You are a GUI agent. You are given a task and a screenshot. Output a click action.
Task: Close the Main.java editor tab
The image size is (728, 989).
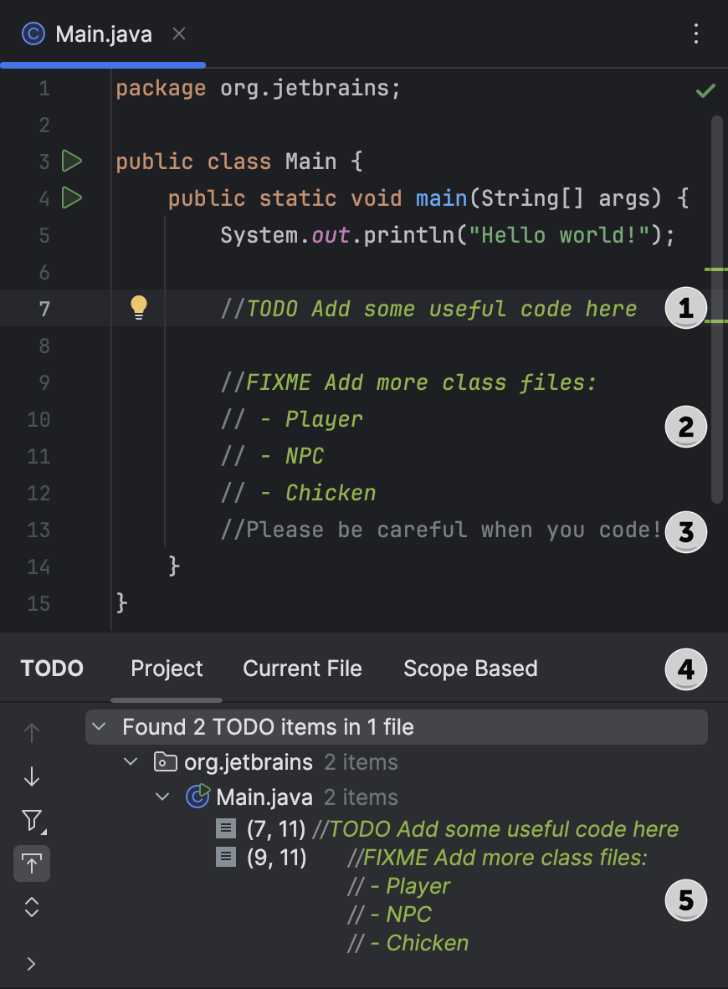coord(178,35)
